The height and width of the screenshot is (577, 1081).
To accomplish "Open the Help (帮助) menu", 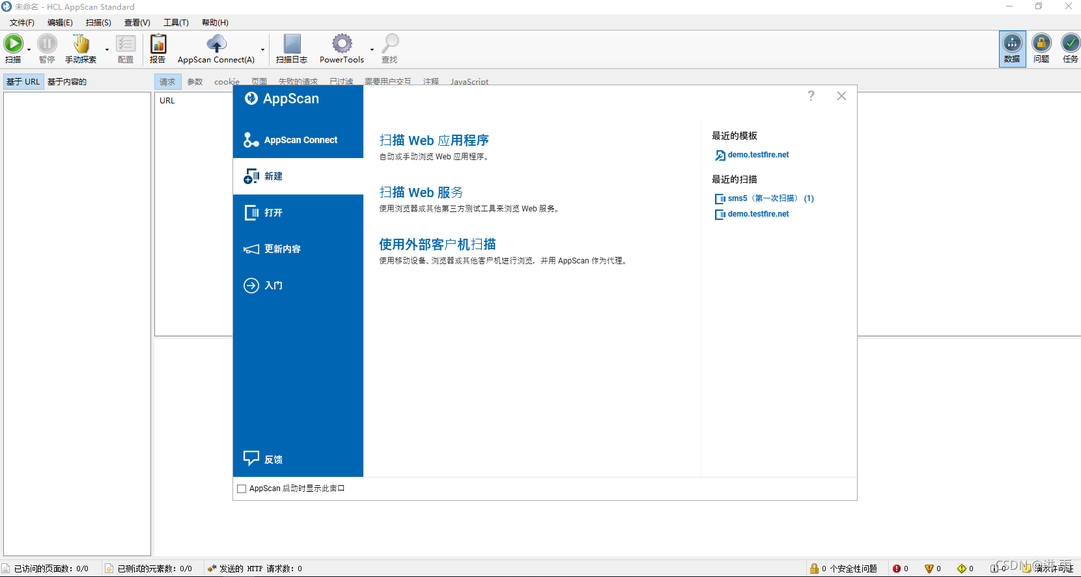I will 215,23.
